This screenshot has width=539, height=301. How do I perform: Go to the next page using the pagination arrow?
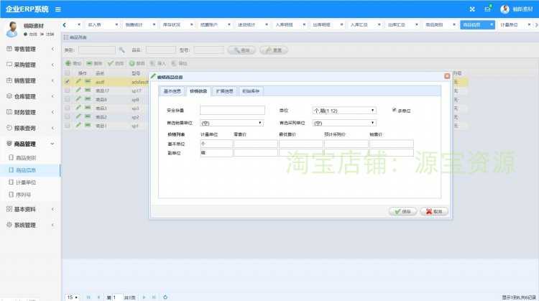[144, 297]
